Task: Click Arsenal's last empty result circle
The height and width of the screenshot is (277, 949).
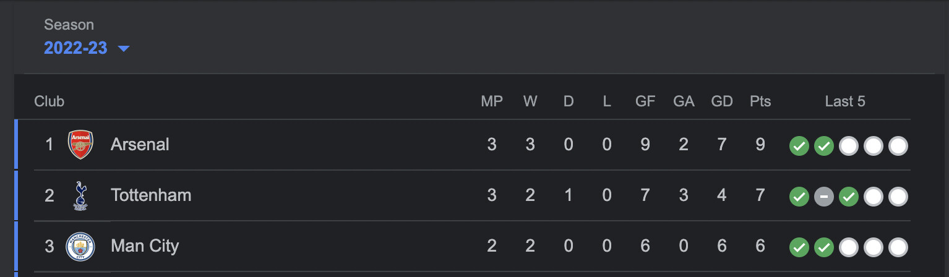Action: 898,147
